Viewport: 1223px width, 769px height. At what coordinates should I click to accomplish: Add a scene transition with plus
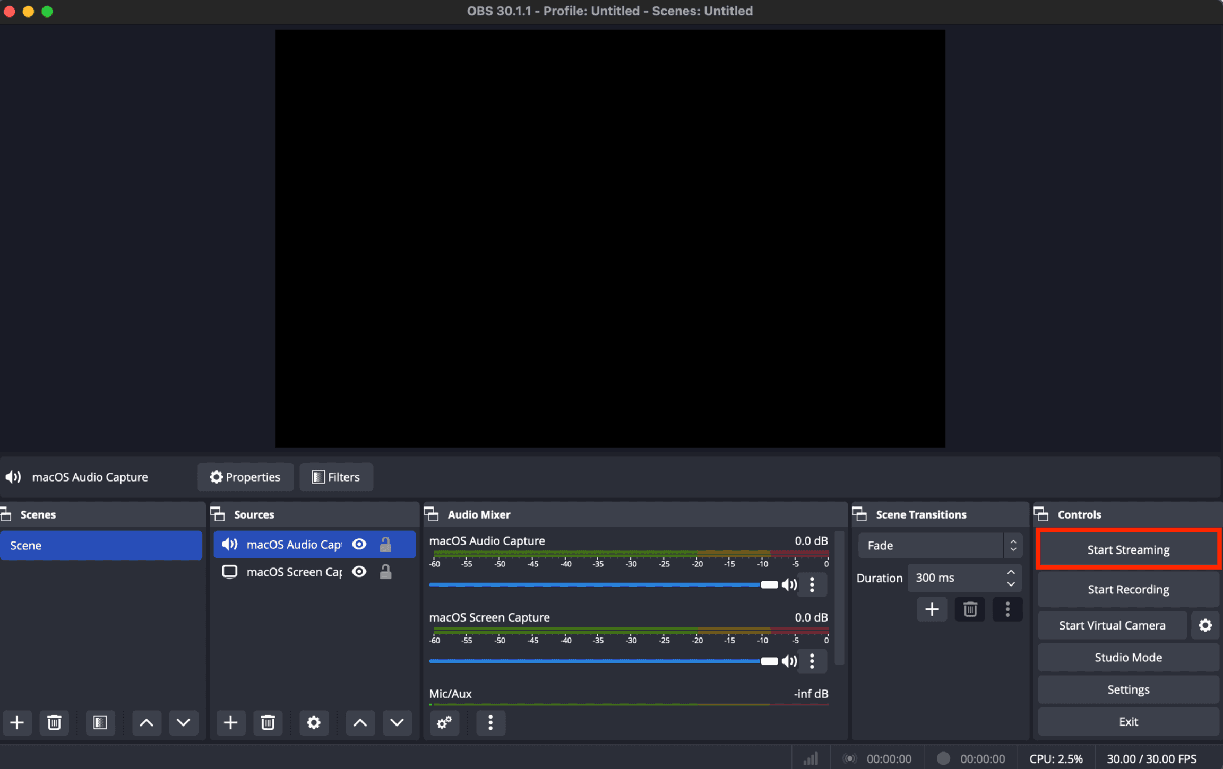click(x=932, y=609)
